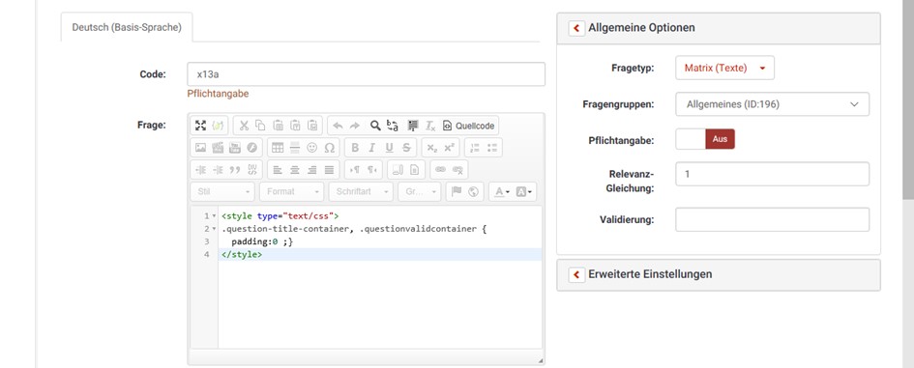Select the Deutsch (Basis-Sprache) tab
This screenshot has height=368, width=914.
[127, 27]
